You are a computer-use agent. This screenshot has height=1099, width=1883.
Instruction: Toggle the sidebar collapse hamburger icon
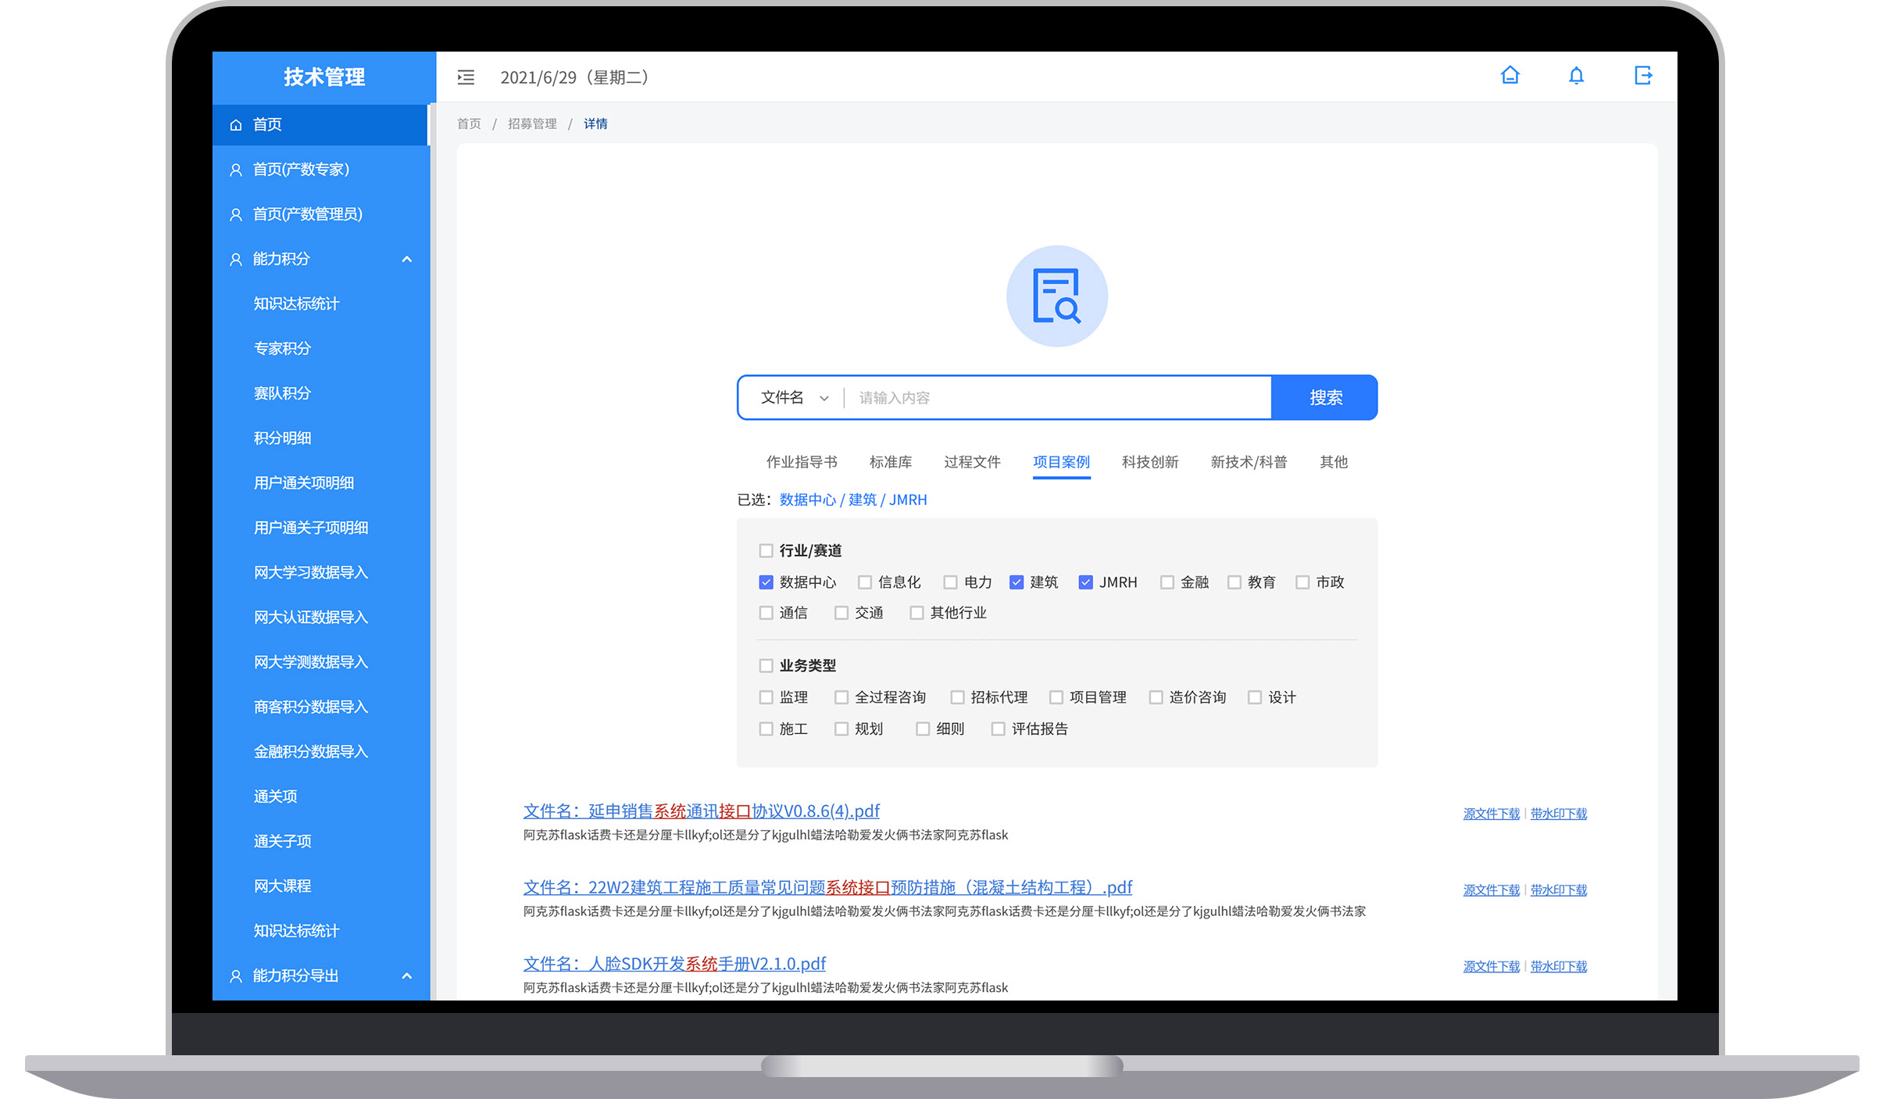click(466, 77)
